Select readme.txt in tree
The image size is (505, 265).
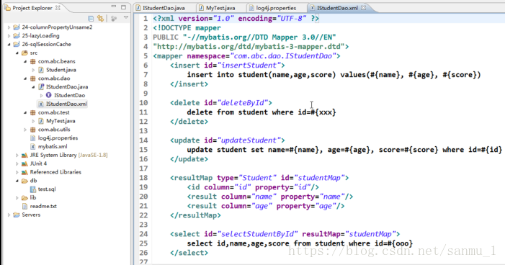pyautogui.click(x=43, y=206)
